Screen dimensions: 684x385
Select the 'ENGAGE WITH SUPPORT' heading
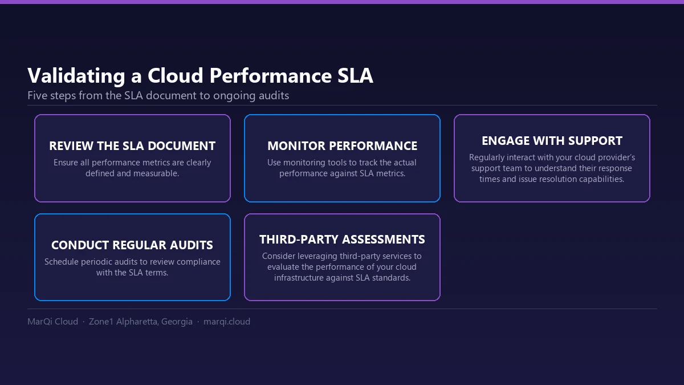click(552, 141)
